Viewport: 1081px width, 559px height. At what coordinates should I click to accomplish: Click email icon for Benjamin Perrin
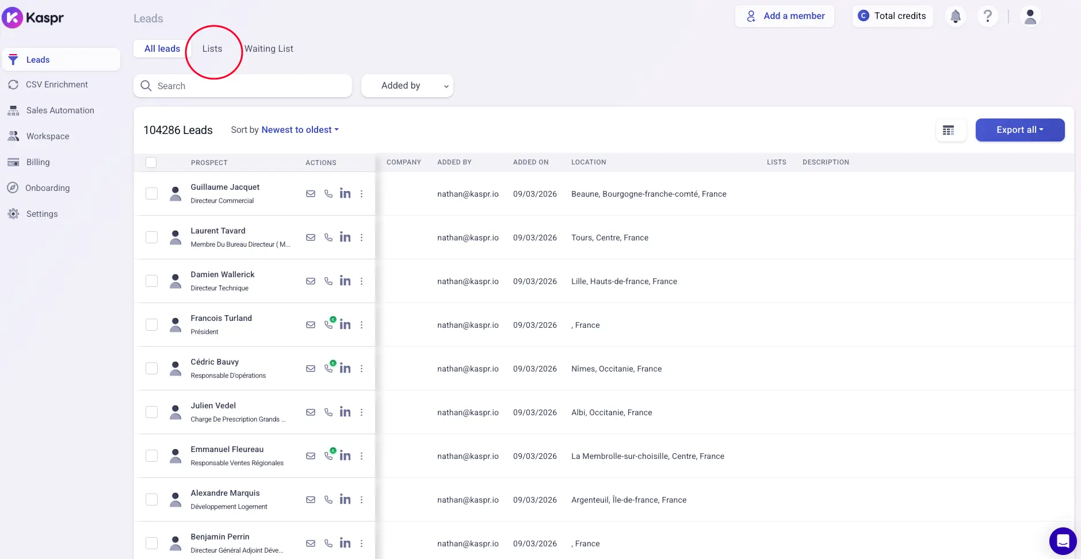point(311,543)
